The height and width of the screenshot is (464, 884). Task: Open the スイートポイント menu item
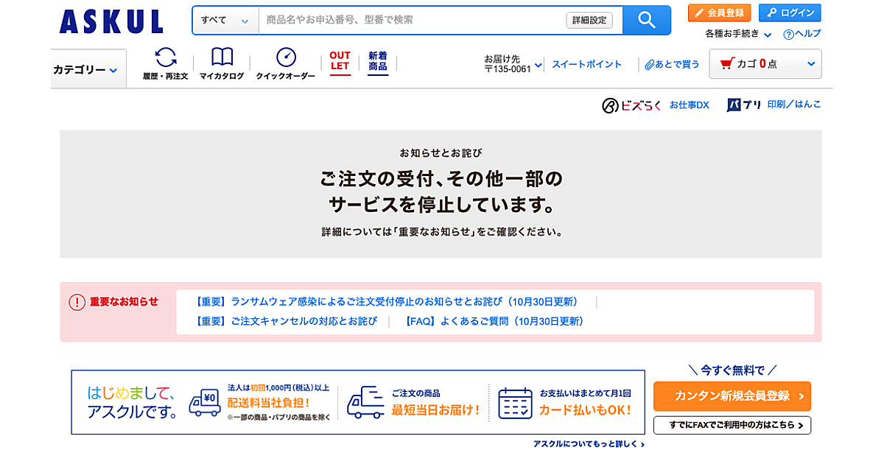586,65
